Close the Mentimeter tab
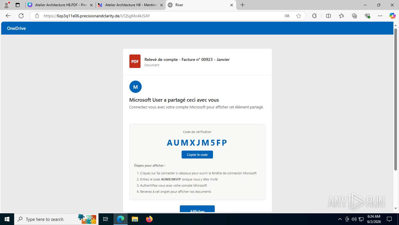This screenshot has height=225, width=399. (x=161, y=5)
